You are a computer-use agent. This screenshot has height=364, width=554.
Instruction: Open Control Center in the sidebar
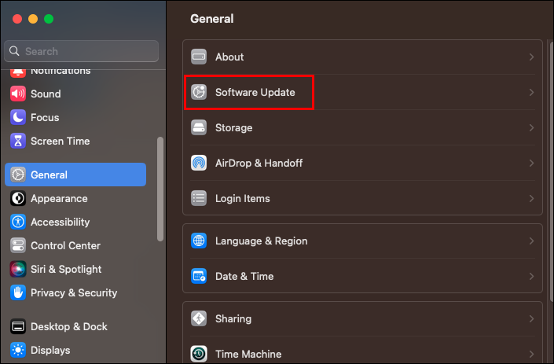[x=64, y=245]
